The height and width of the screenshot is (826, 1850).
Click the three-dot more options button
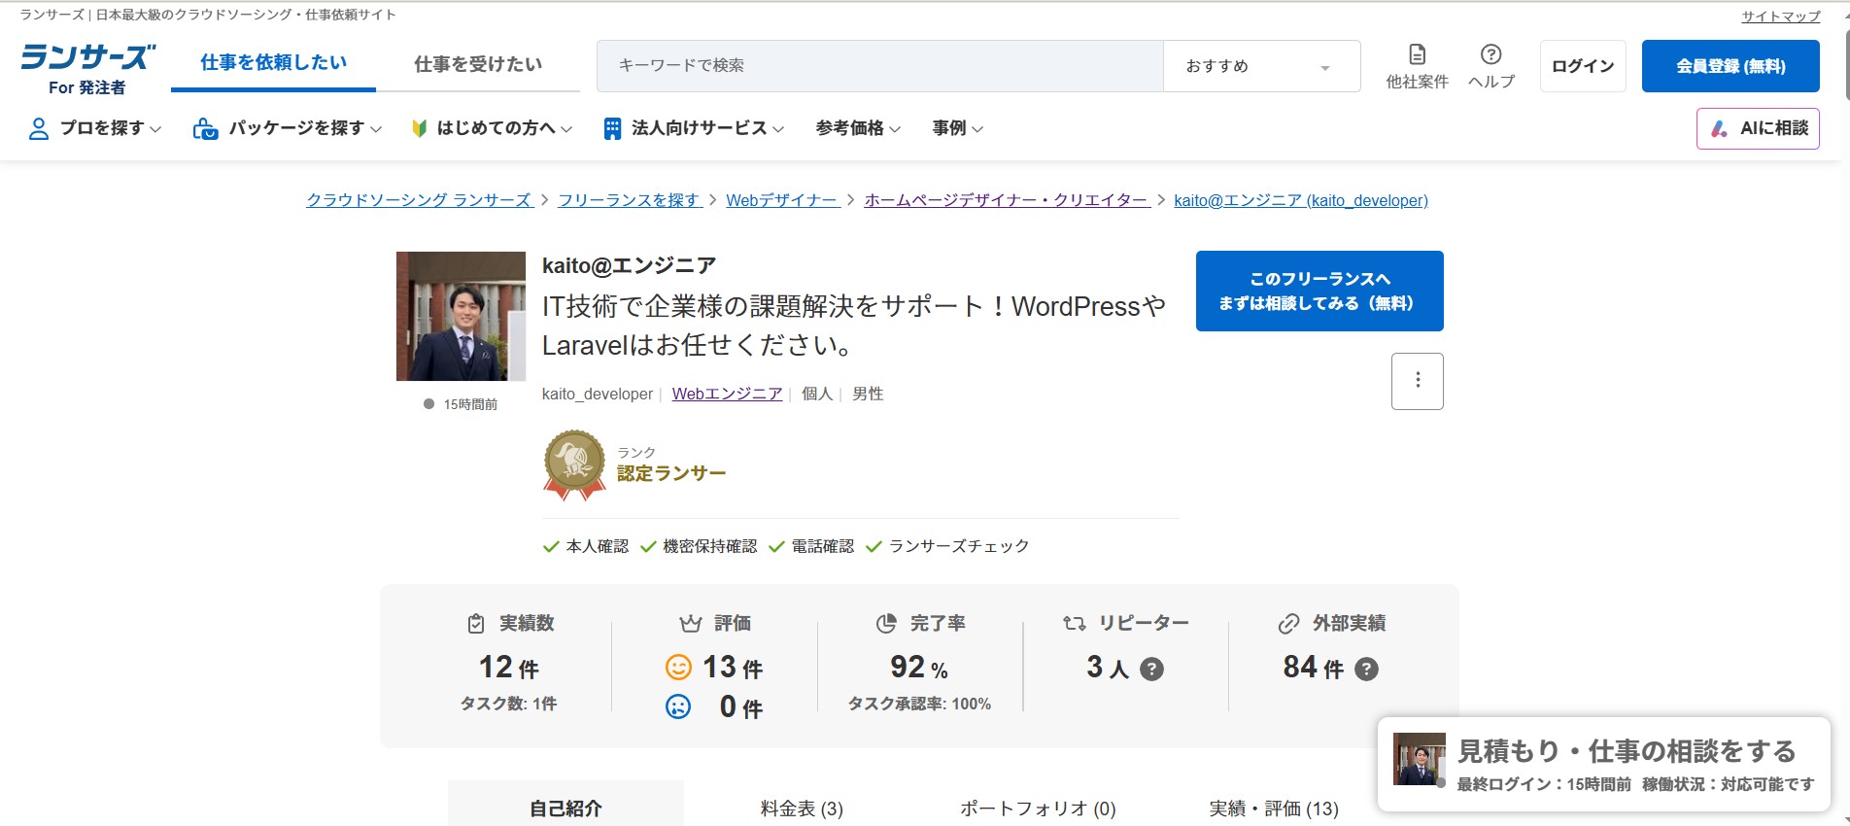1418,381
